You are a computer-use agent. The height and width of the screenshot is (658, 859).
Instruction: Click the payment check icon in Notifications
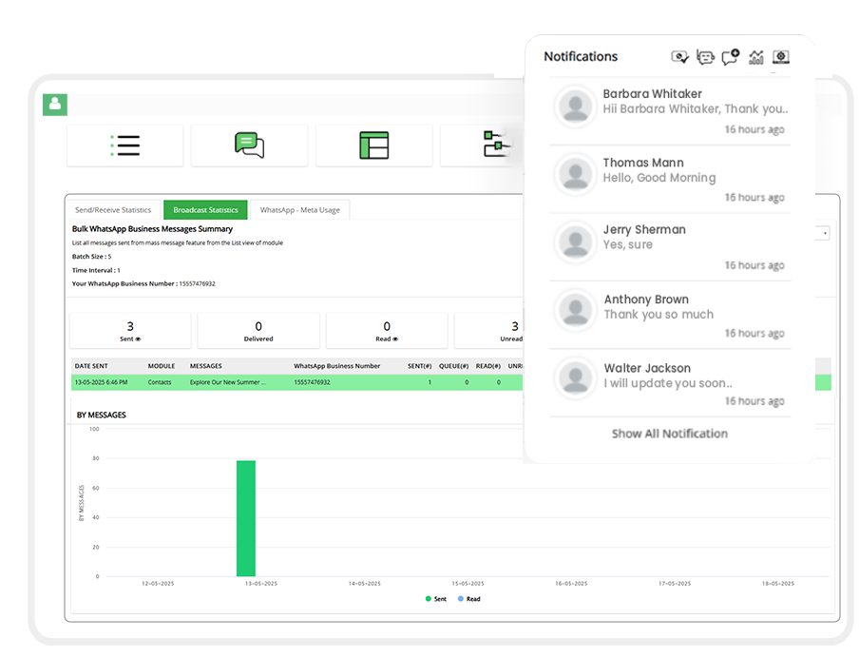point(679,57)
